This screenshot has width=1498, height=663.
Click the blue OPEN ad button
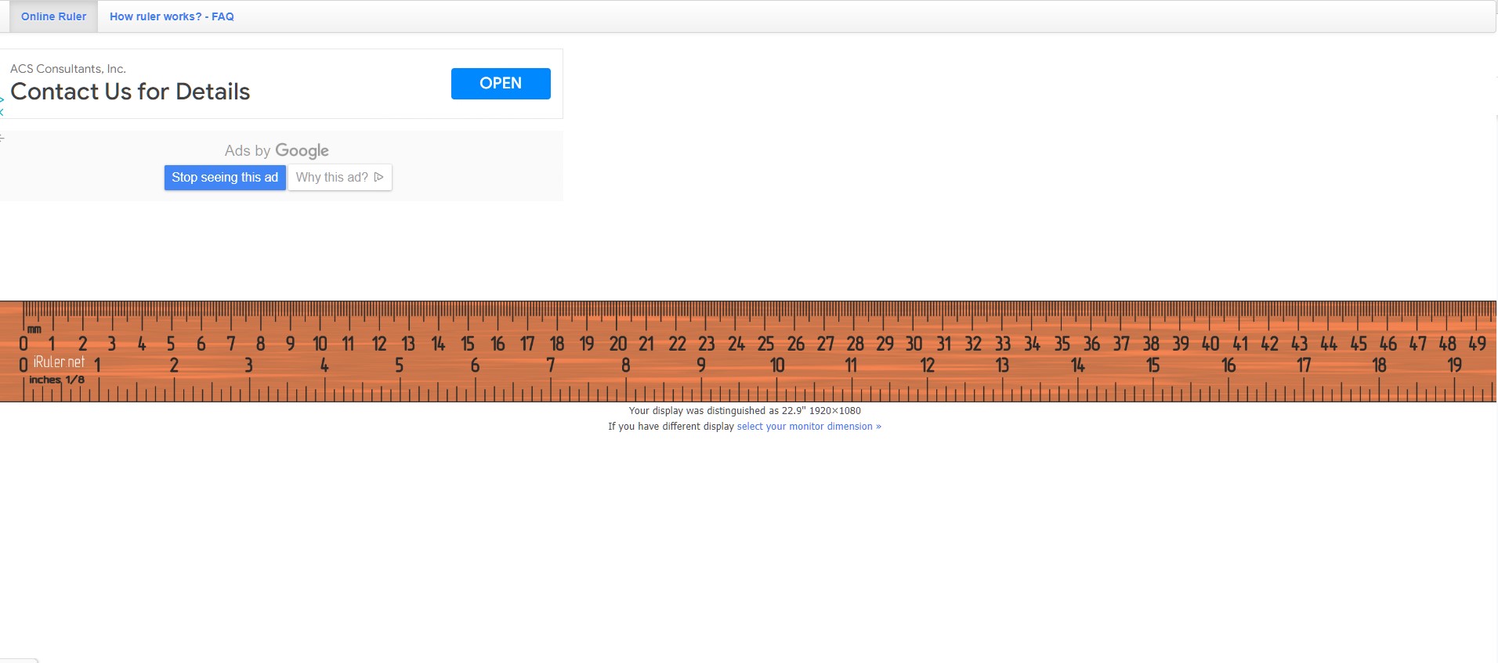501,84
